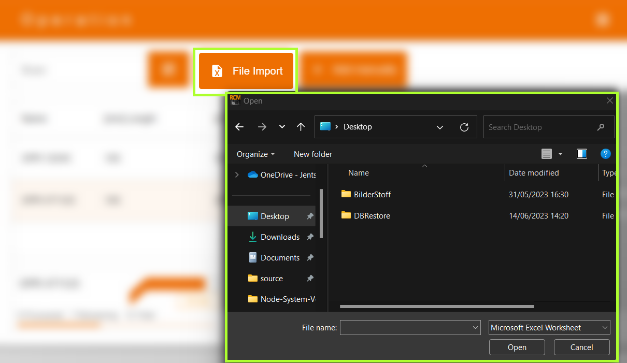Navigate up one folder level
The width and height of the screenshot is (627, 363).
(x=301, y=127)
